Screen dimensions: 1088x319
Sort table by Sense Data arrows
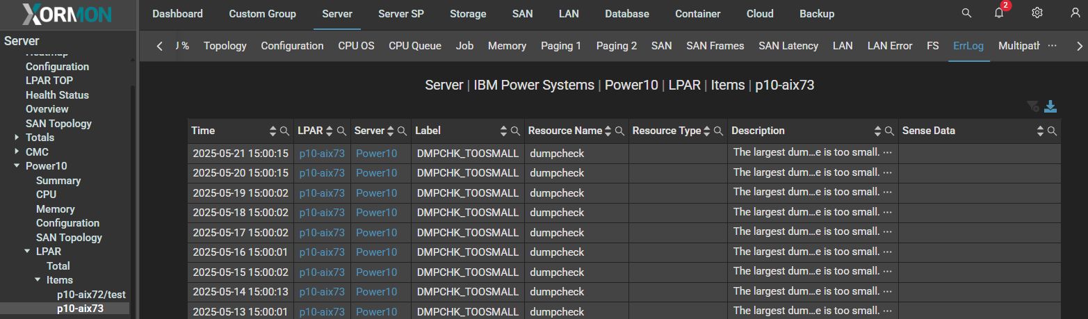point(1040,131)
